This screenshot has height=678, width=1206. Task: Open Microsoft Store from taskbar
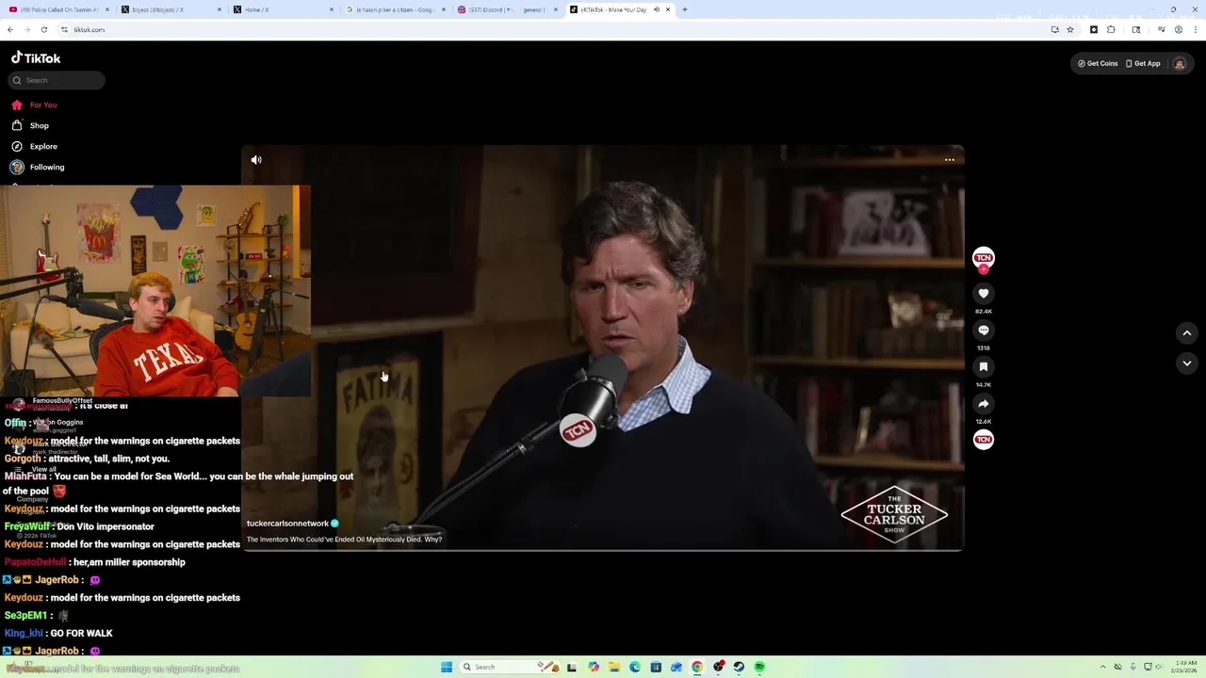pyautogui.click(x=656, y=667)
